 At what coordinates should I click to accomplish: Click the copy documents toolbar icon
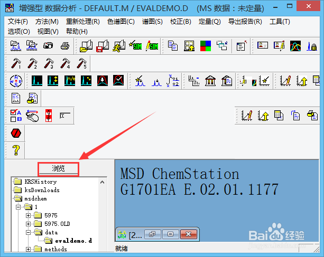point(173,45)
